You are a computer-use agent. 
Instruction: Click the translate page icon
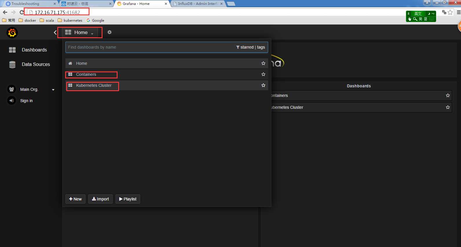[x=444, y=12]
